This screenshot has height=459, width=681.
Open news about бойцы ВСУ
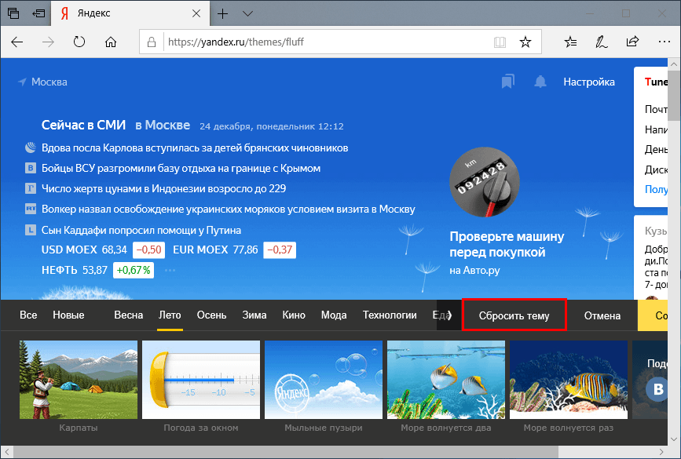pos(181,169)
